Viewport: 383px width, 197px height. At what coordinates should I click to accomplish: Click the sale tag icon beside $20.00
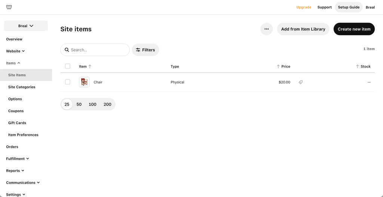(301, 82)
